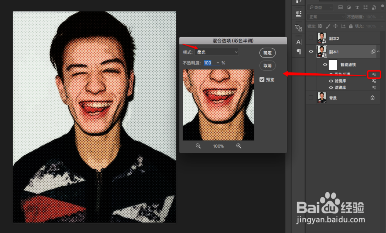Lock artboard nesting crop-shaped icon
The image size is (386, 233).
pyautogui.click(x=343, y=26)
